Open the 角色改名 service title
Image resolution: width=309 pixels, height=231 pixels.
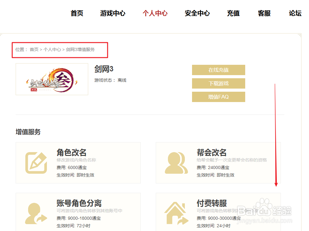coord(72,152)
